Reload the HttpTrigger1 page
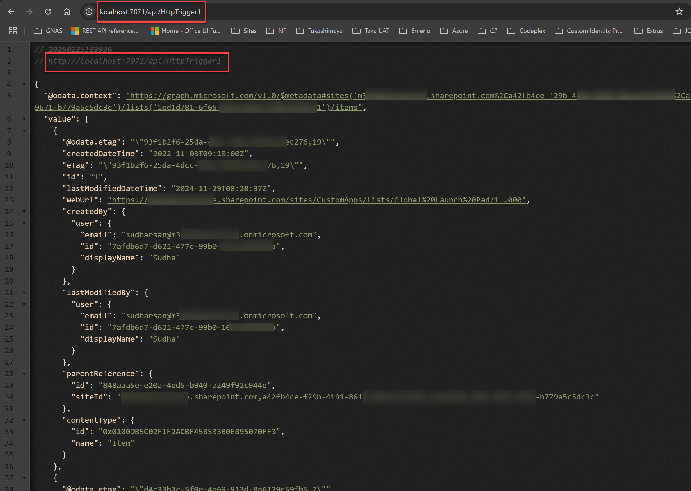Viewport: 691px width, 491px height. pyautogui.click(x=48, y=11)
